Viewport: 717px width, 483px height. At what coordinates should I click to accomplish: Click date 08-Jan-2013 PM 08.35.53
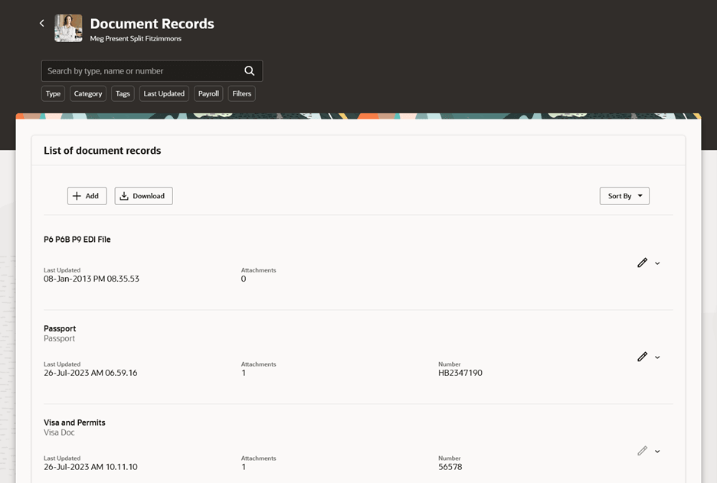point(91,279)
